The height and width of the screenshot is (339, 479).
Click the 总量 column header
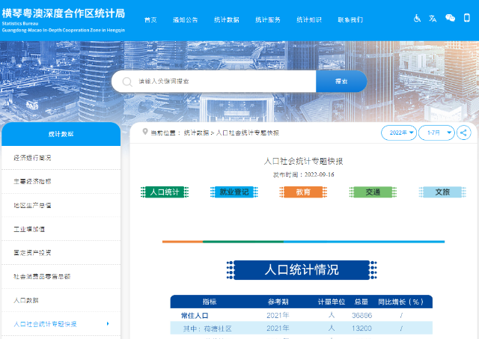(x=361, y=302)
